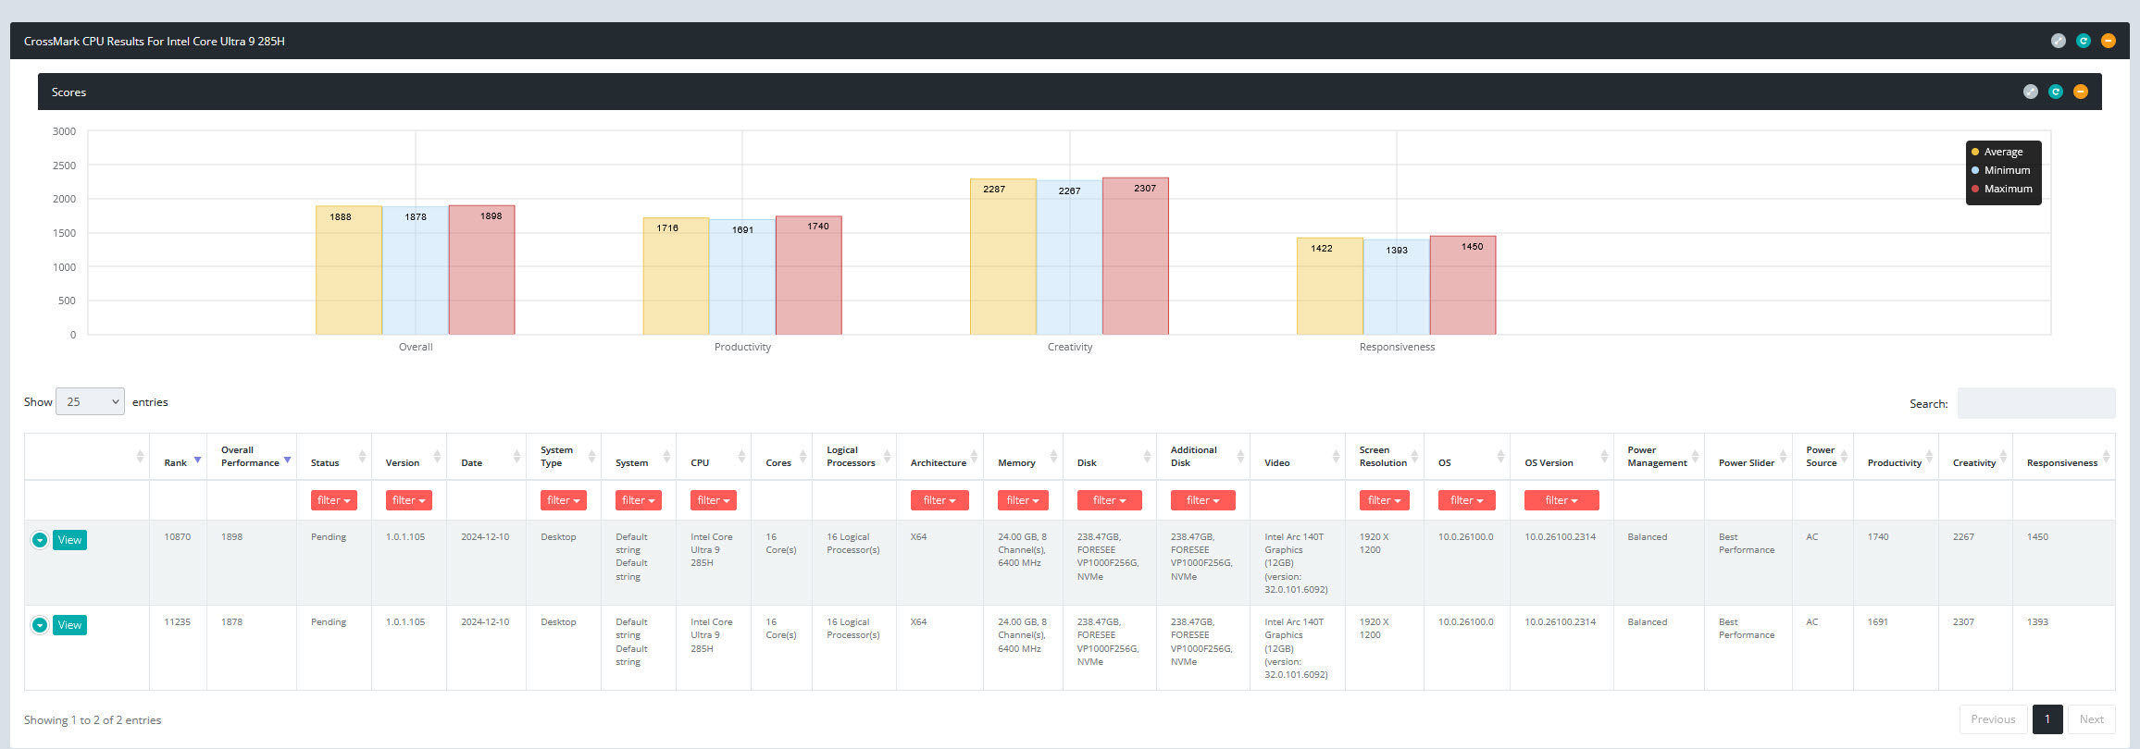Sort by Responsiveness column header

point(2064,457)
